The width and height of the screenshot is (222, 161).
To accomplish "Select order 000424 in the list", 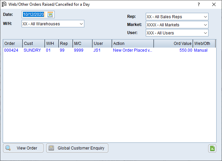I will (11, 50).
